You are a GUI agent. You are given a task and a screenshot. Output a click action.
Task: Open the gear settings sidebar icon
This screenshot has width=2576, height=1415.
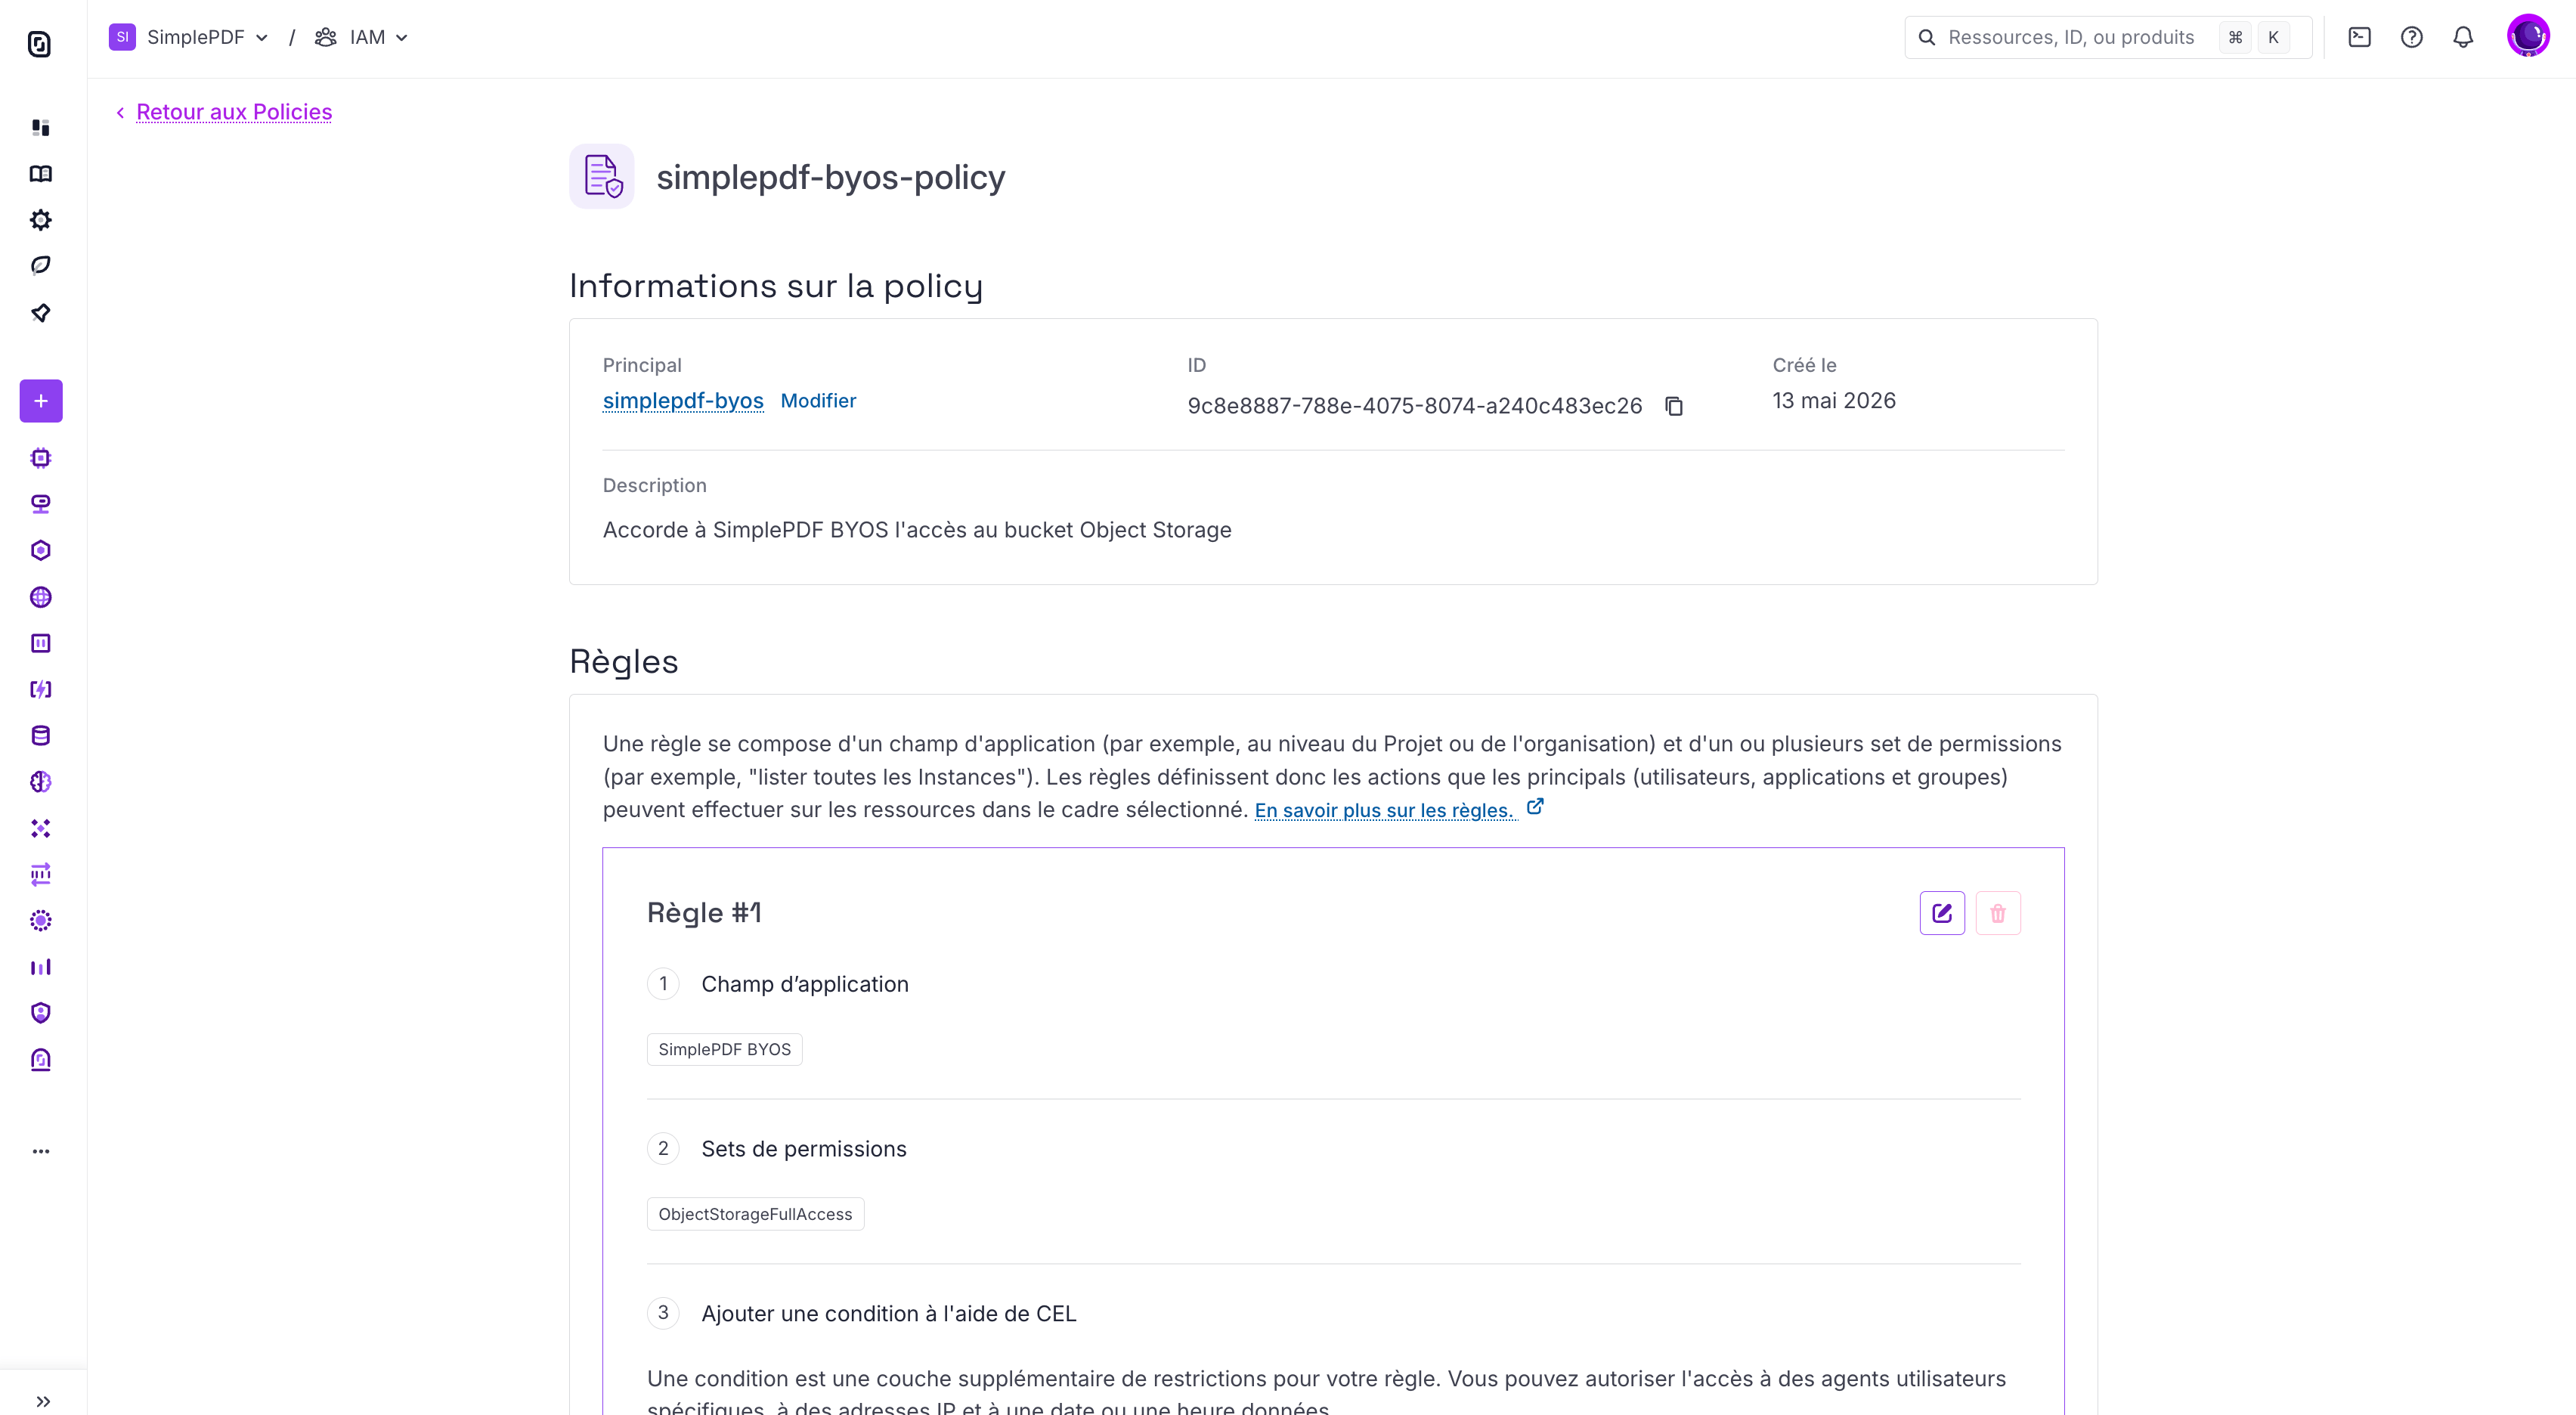pyautogui.click(x=41, y=220)
